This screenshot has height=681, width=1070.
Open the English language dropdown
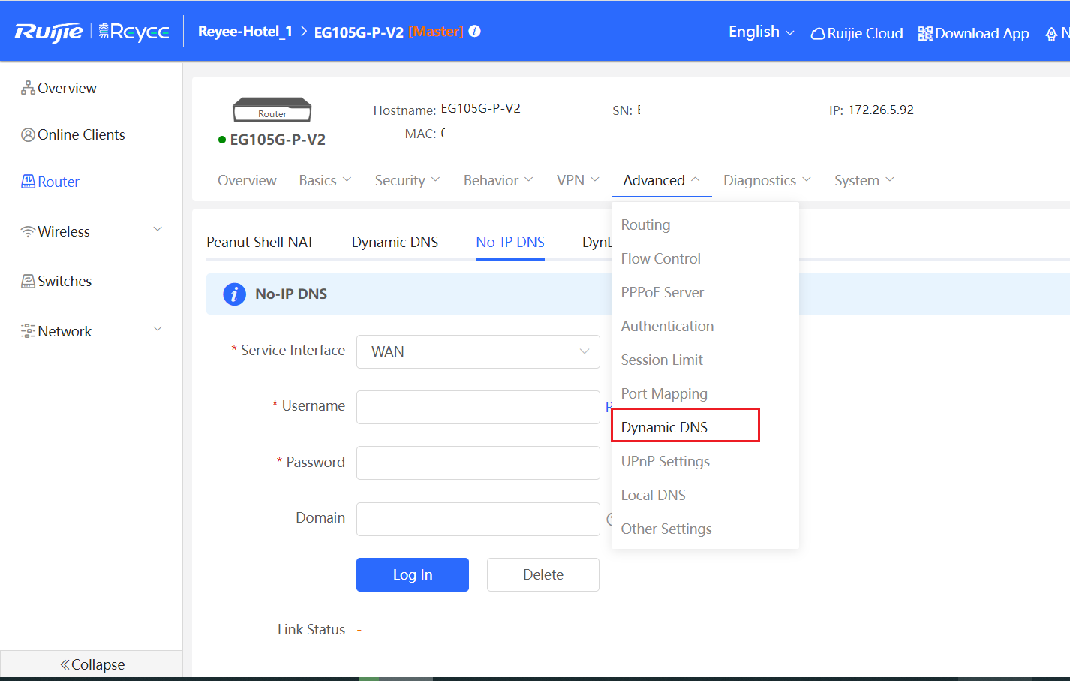point(761,32)
